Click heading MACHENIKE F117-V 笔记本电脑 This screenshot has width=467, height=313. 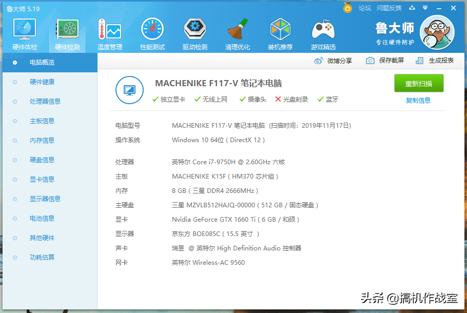click(218, 83)
